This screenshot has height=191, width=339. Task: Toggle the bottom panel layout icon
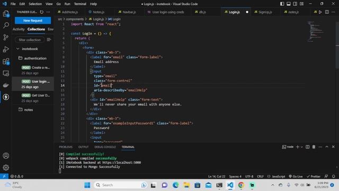point(289,4)
